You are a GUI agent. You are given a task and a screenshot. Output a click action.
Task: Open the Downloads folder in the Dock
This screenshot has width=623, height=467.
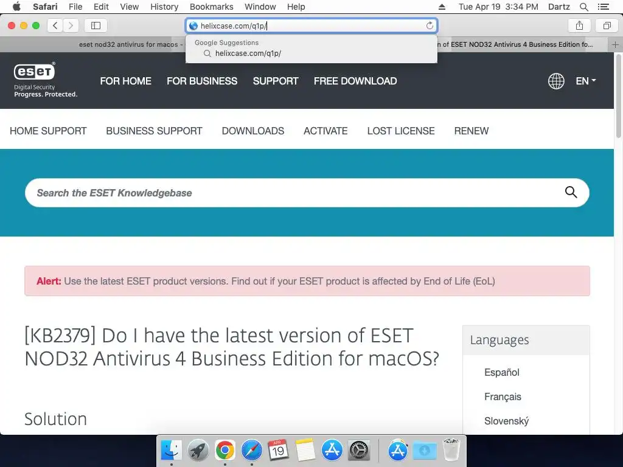tap(425, 450)
